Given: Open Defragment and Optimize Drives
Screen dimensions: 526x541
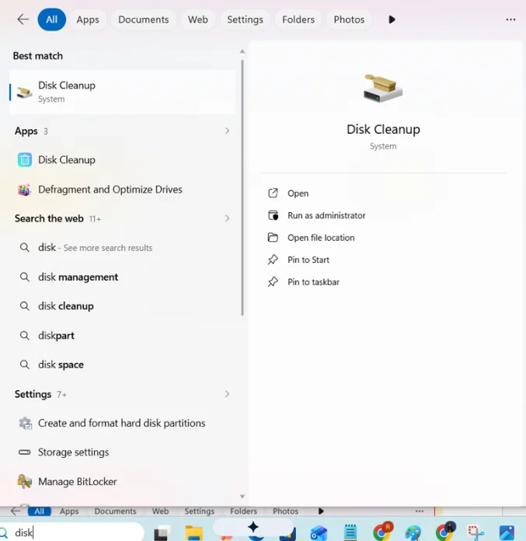Looking at the screenshot, I should pyautogui.click(x=123, y=190).
